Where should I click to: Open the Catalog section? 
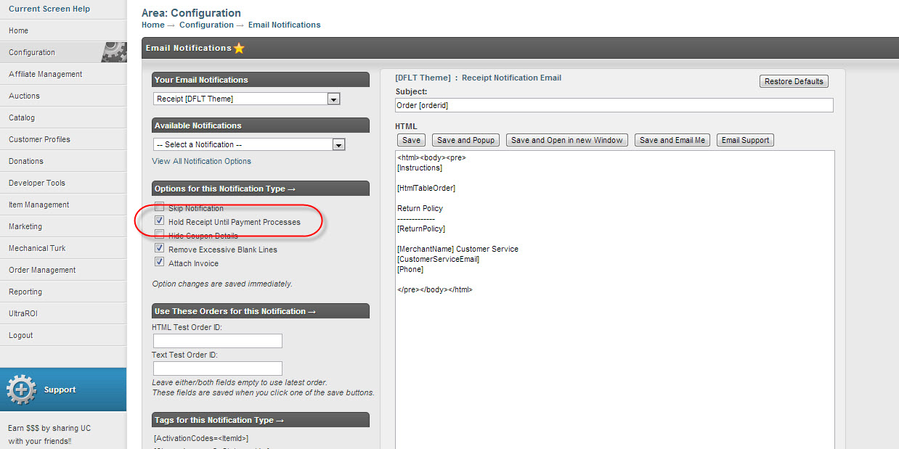pyautogui.click(x=63, y=118)
